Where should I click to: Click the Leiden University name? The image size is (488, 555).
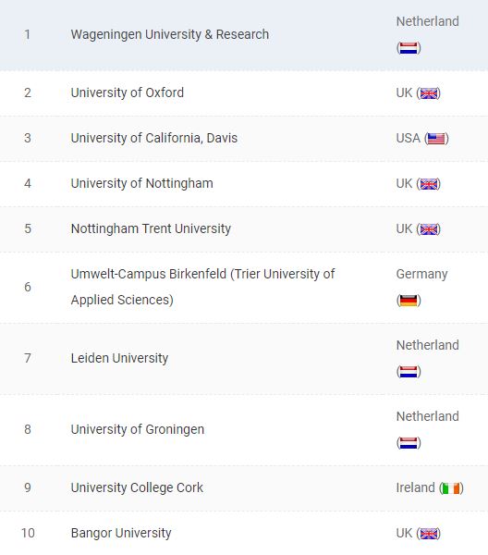point(119,358)
